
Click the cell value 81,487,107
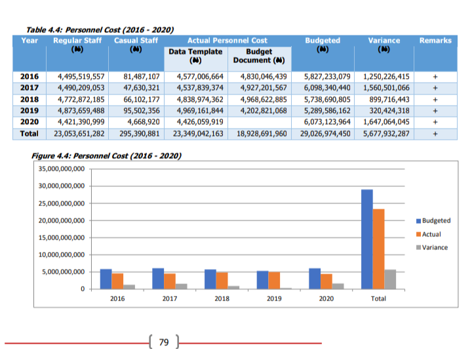tap(142, 77)
